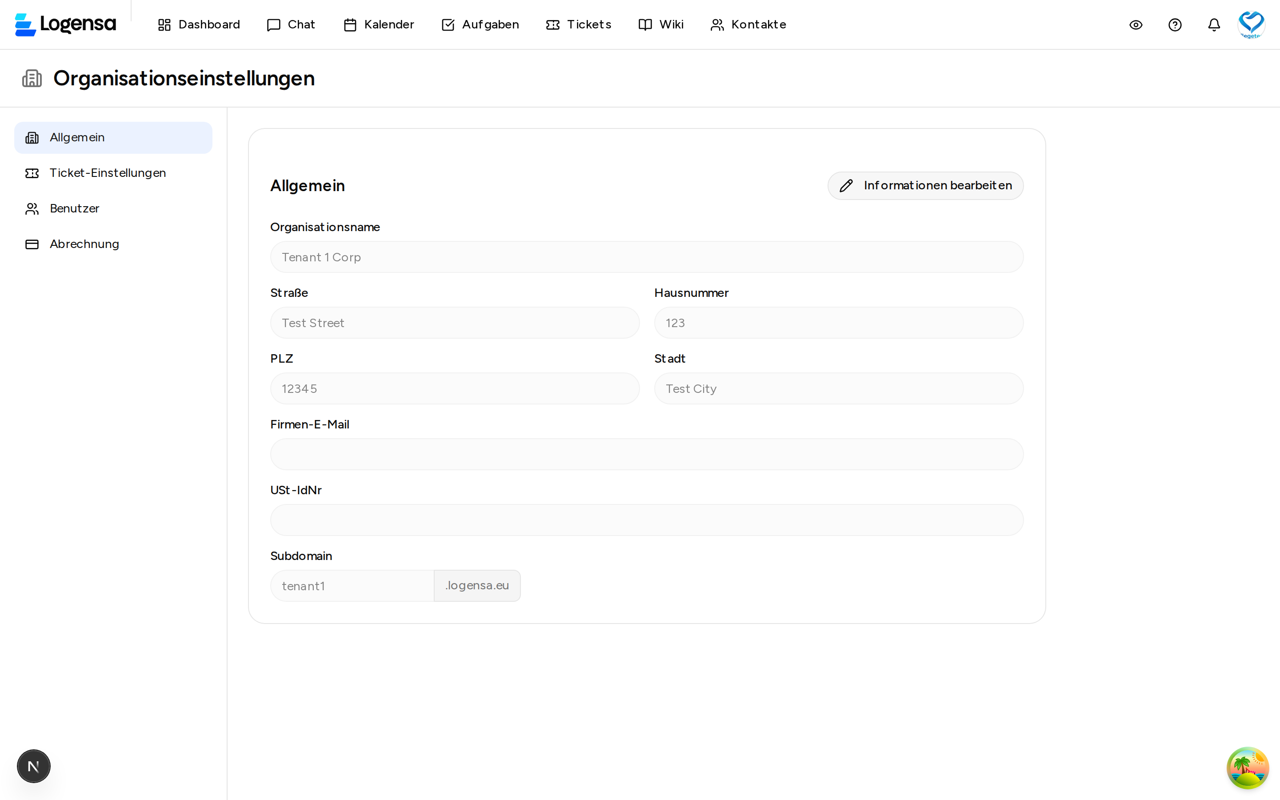Image resolution: width=1280 pixels, height=800 pixels.
Task: Select Abrechnung in the sidebar
Action: (x=84, y=244)
